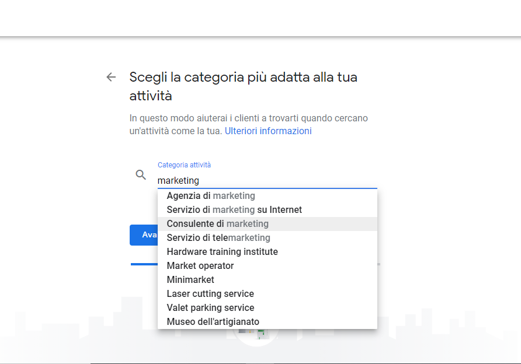
Task: Pick "Valet parking service" option
Action: click(x=267, y=307)
